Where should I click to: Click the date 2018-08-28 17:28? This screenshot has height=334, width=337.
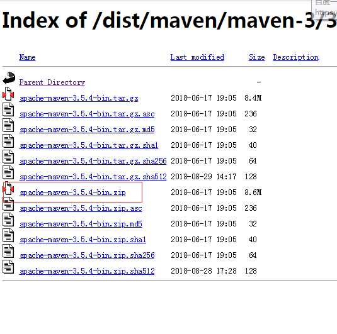pyautogui.click(x=203, y=271)
